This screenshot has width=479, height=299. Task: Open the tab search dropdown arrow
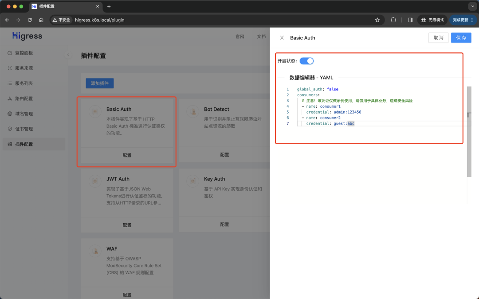click(x=472, y=6)
